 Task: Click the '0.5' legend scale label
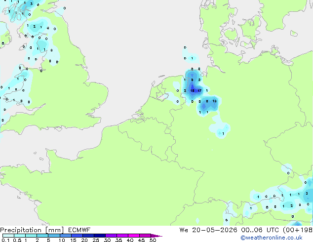coord(17,240)
